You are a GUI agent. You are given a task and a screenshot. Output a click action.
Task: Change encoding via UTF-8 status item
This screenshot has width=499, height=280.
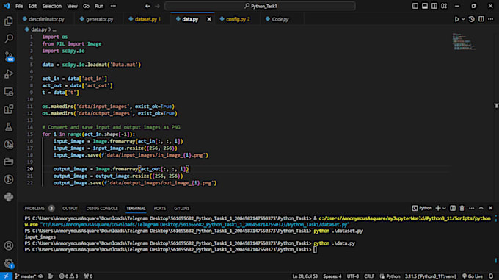tap(353, 276)
